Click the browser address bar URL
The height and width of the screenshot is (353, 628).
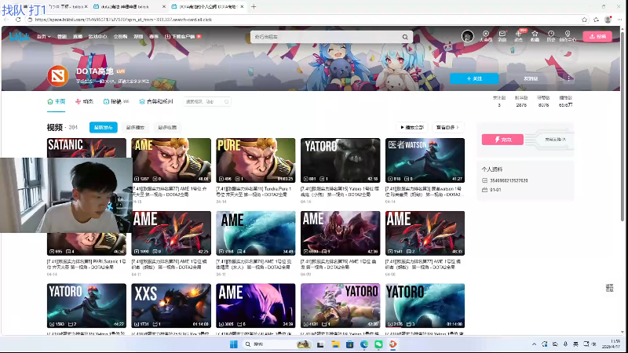coord(123,19)
